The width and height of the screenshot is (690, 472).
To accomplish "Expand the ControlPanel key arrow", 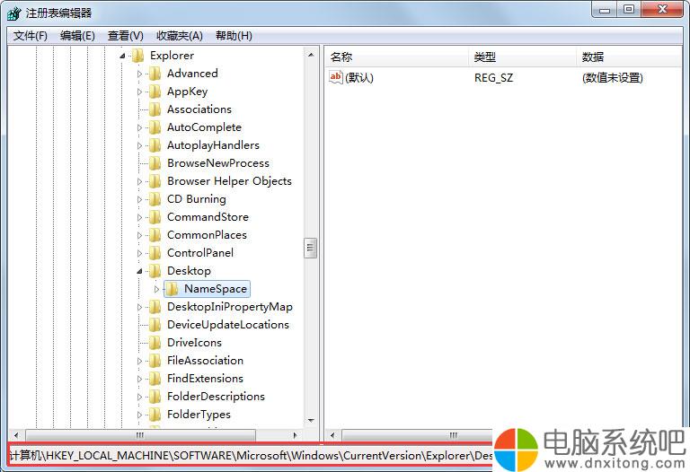I will 139,253.
